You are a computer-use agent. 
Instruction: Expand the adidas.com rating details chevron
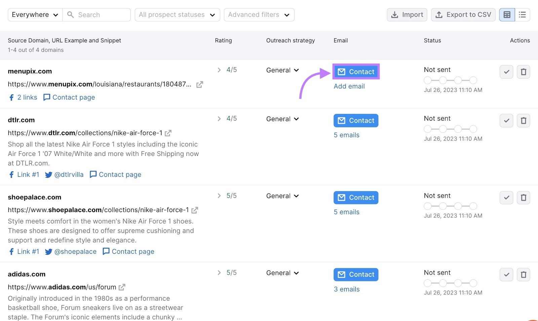coord(219,273)
